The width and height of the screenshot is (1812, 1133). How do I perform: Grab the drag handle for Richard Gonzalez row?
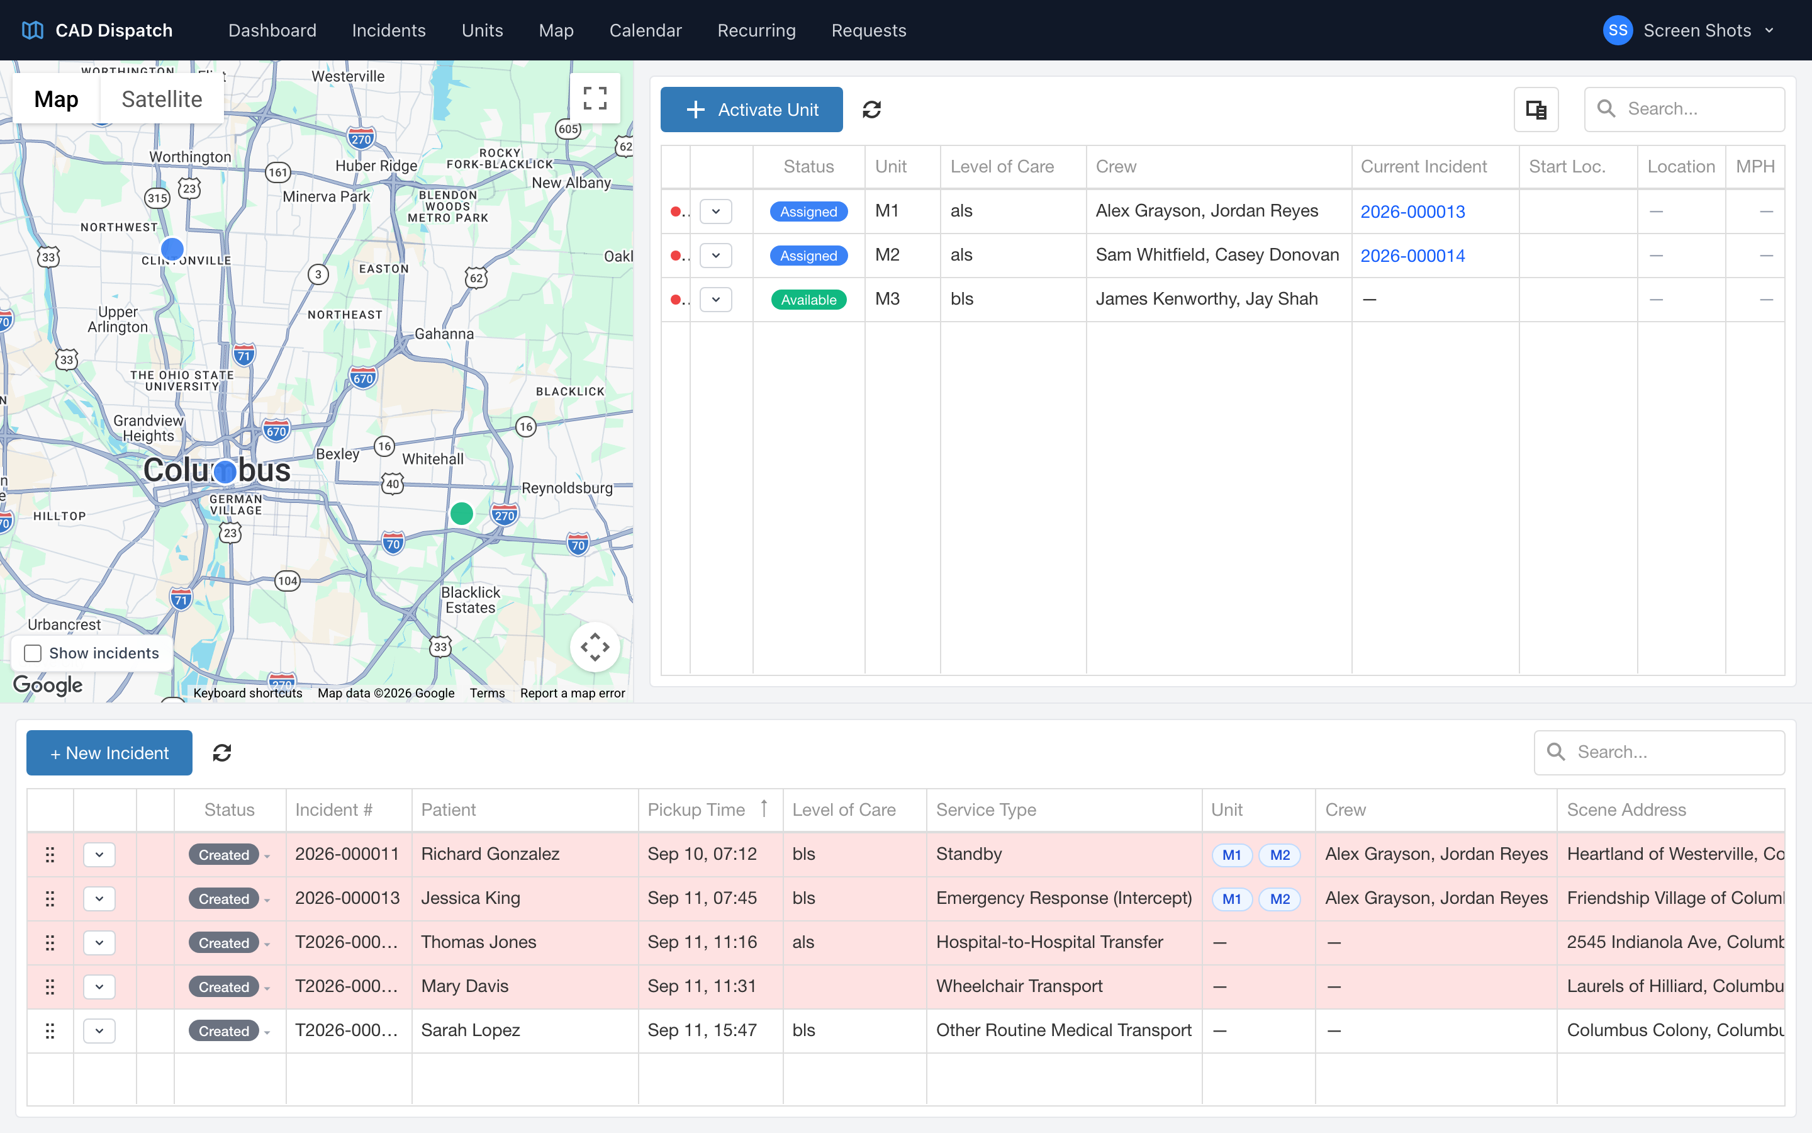tap(50, 854)
